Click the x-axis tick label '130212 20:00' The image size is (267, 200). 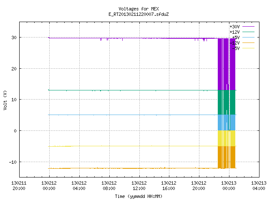tap(199, 186)
